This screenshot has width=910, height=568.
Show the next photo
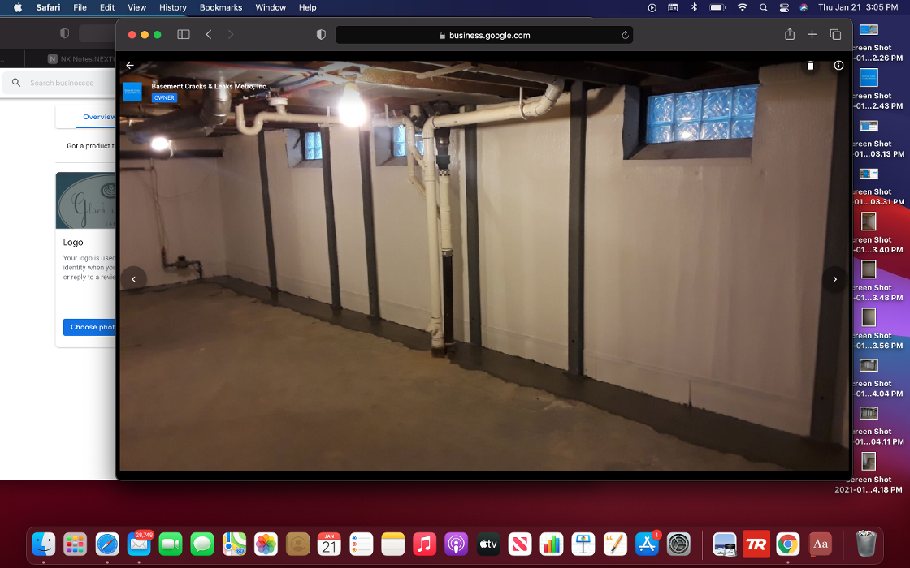click(834, 279)
